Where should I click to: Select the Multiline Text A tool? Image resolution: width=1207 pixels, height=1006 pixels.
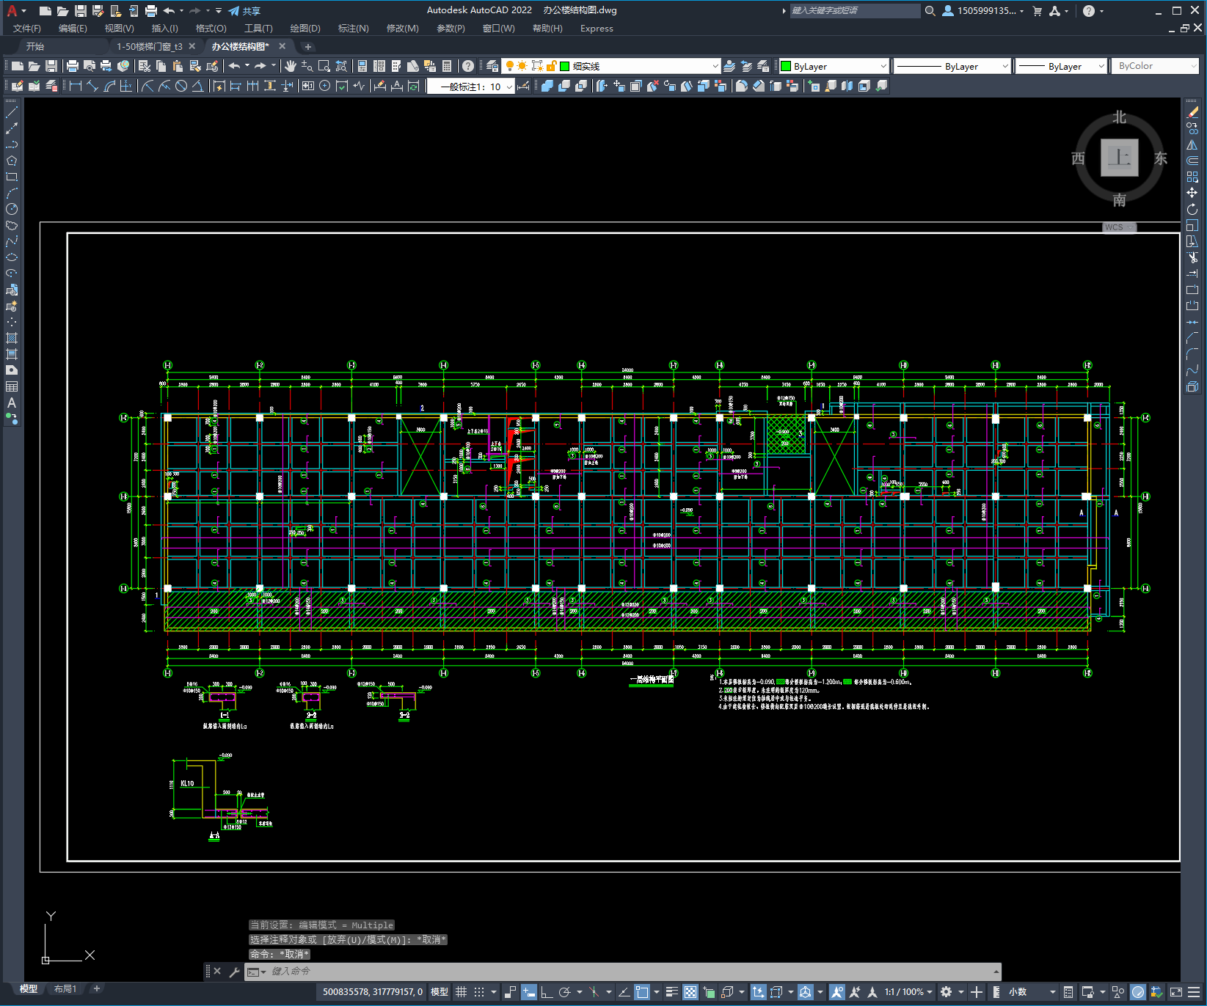(x=12, y=403)
